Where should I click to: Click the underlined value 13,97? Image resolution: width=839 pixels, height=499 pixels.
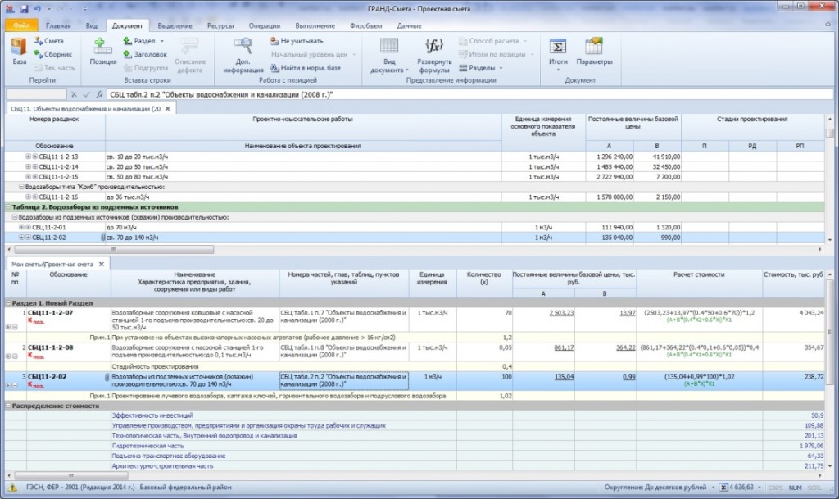pos(627,313)
